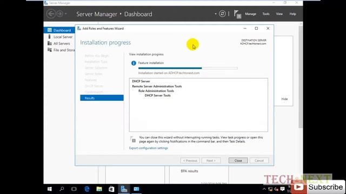Select DHCP Server in the results list
Screen dimensions: 346x194
(x=141, y=81)
